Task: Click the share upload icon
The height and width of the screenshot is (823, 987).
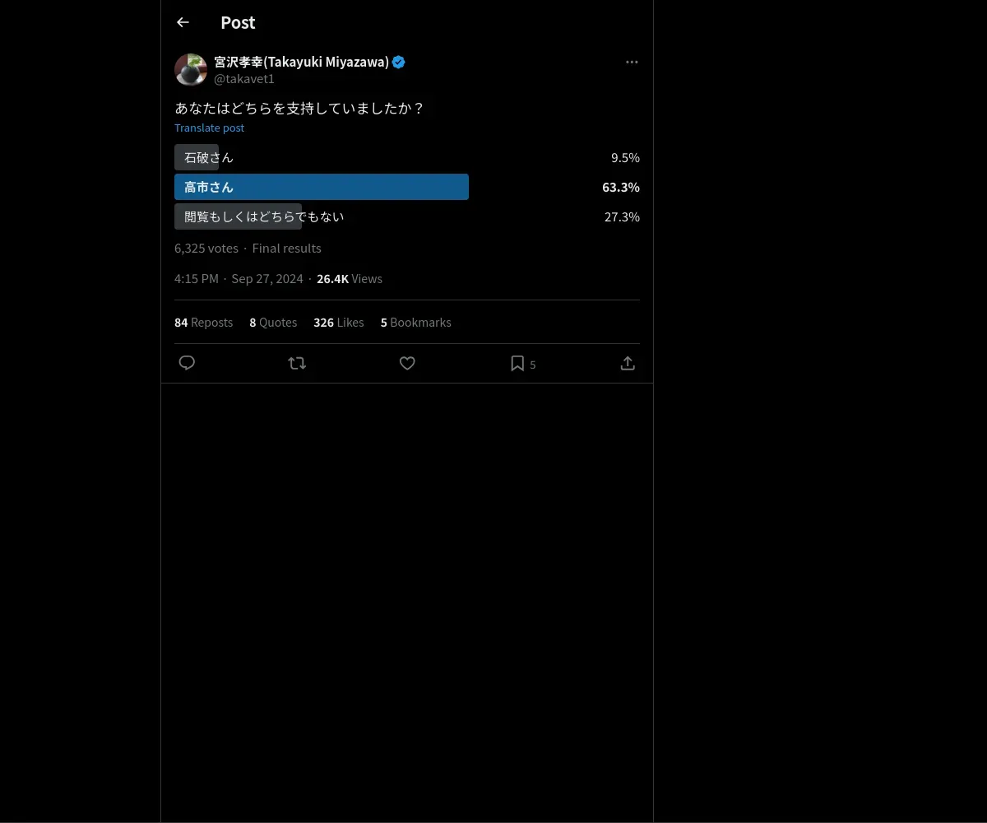Action: coord(628,363)
